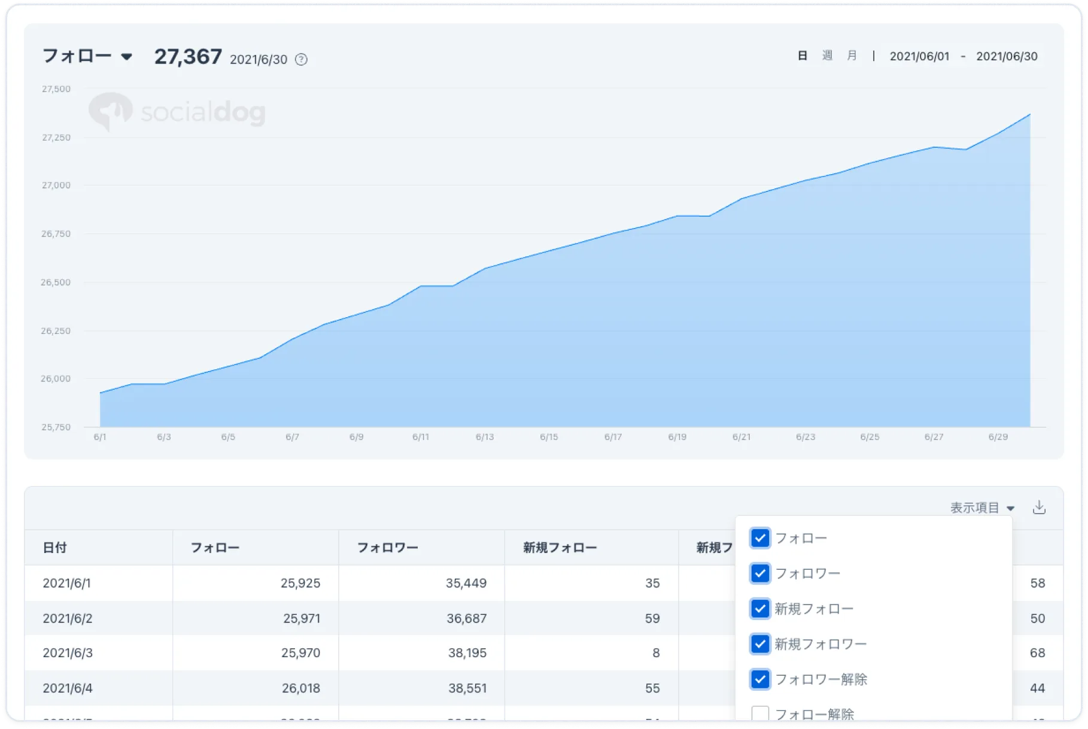Click the follow value 26,018
1088x729 pixels.
301,688
